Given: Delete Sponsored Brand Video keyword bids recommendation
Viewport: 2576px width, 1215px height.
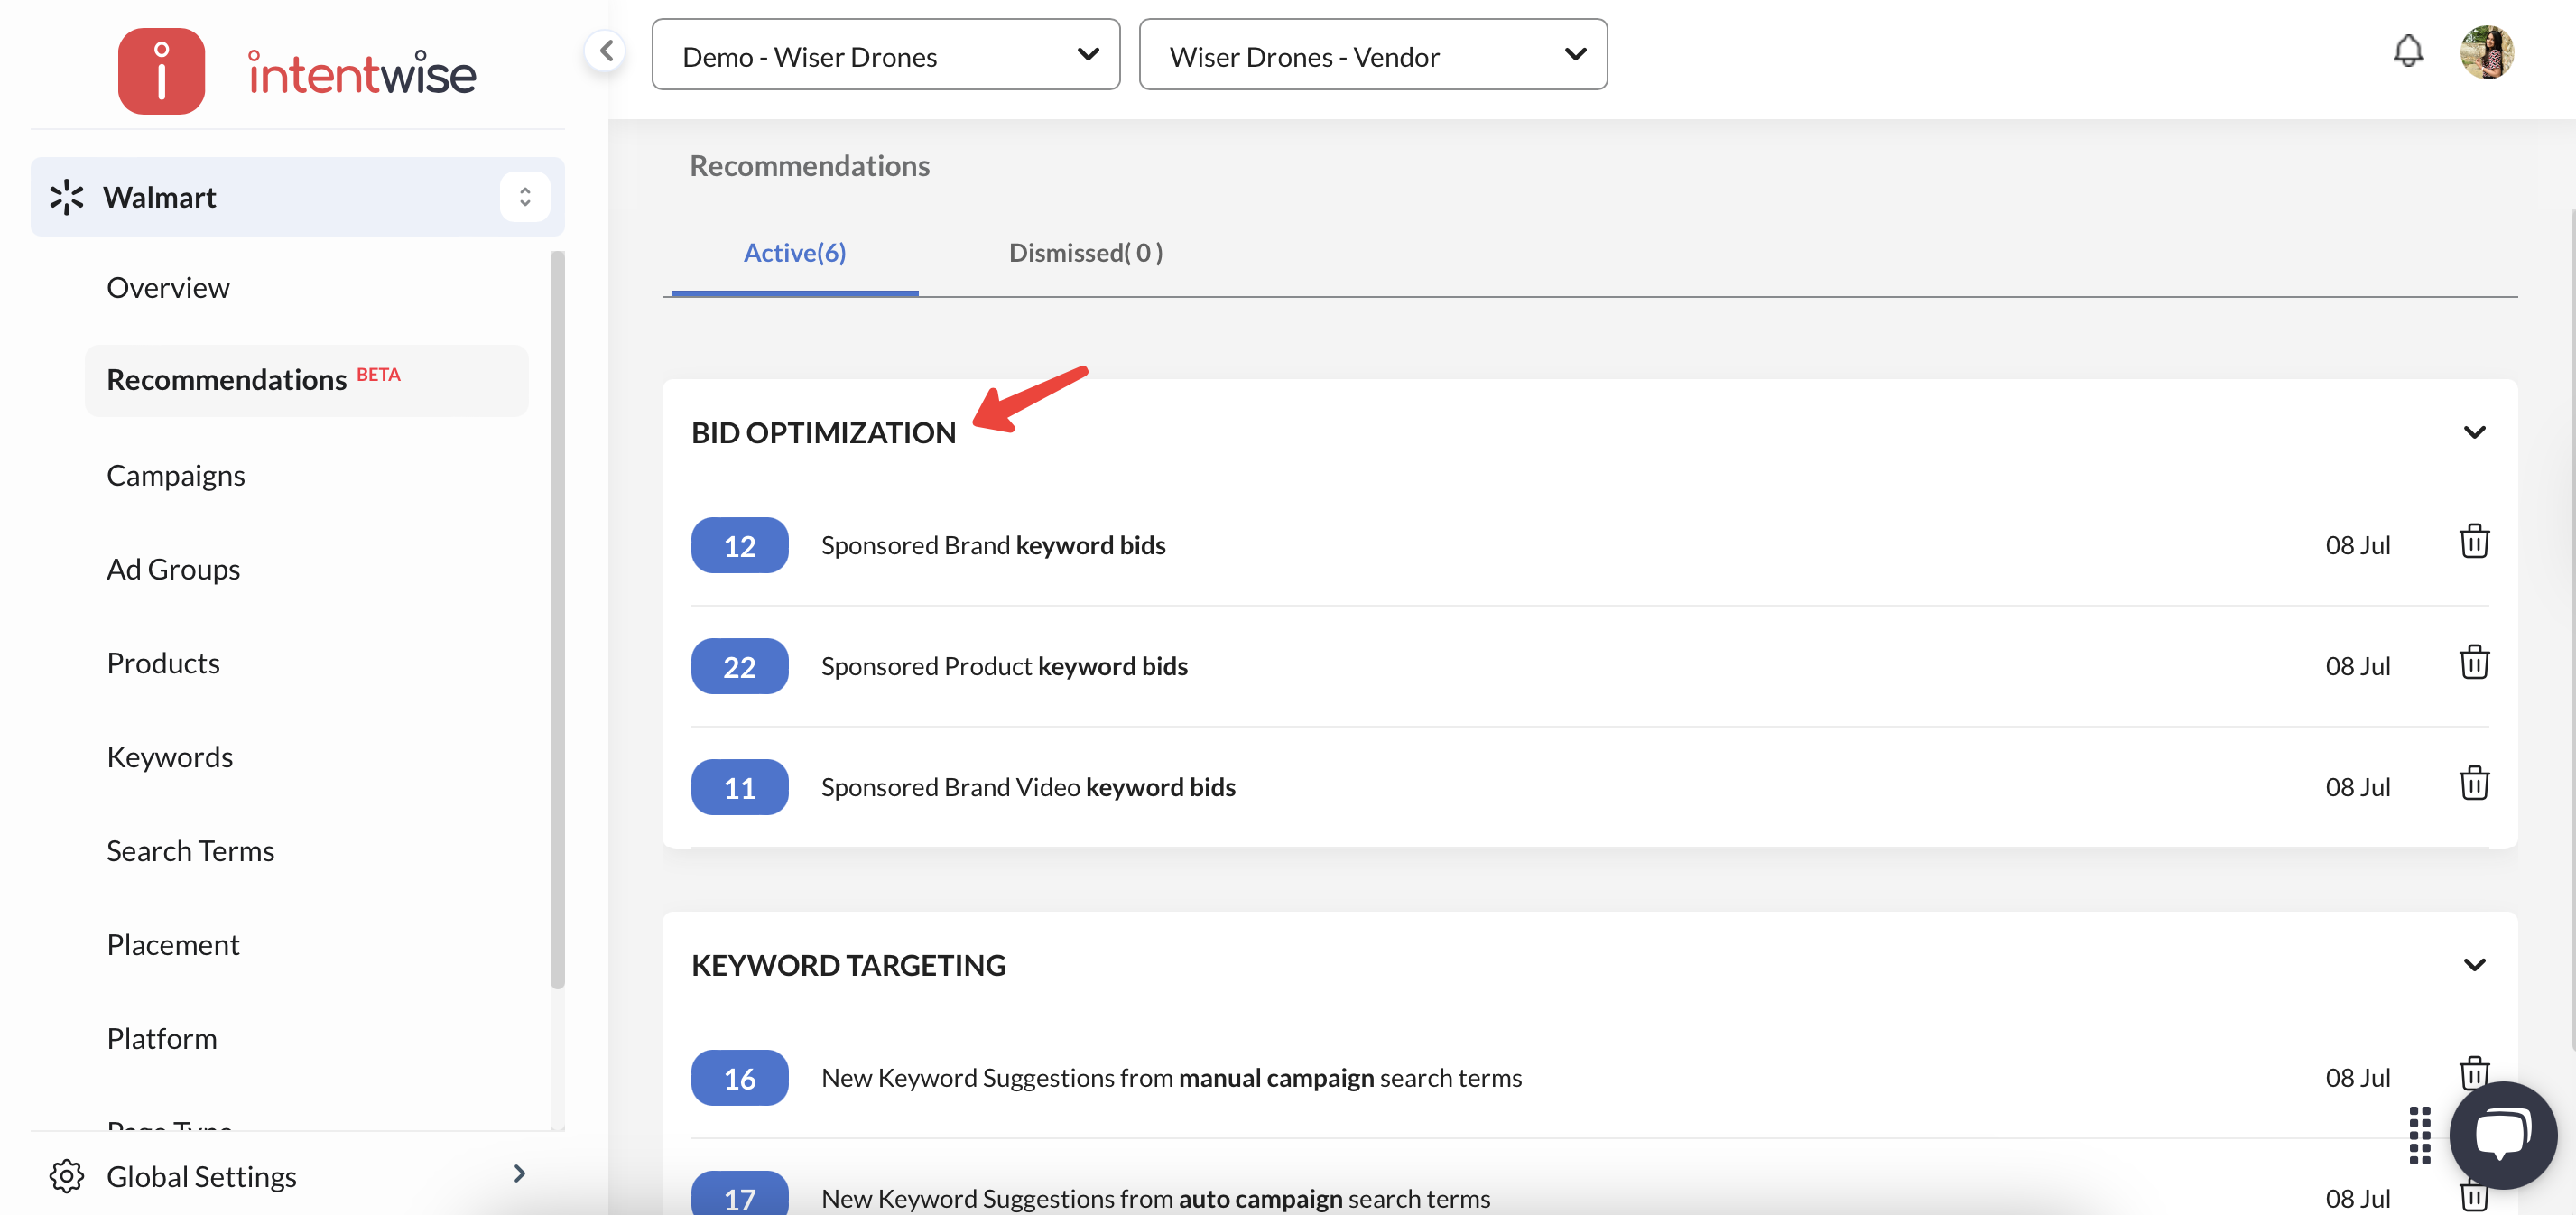Looking at the screenshot, I should click(2474, 783).
